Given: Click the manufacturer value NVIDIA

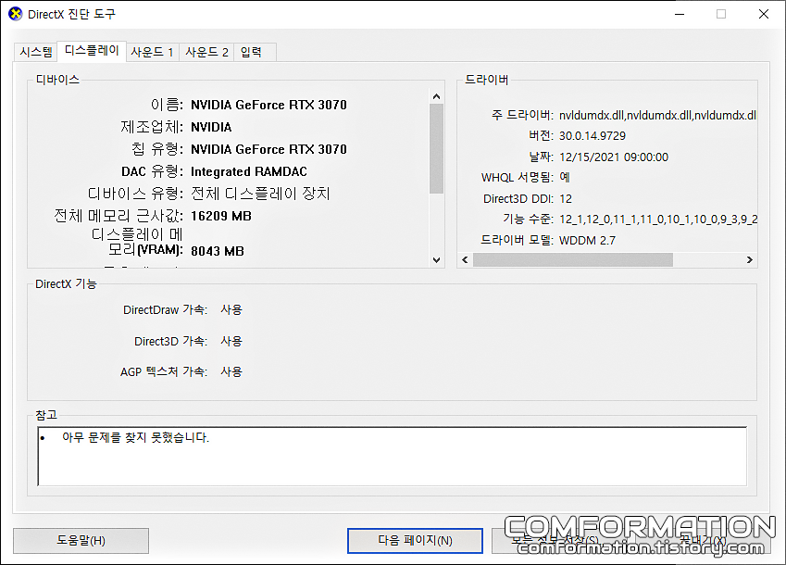Looking at the screenshot, I should click(x=211, y=127).
